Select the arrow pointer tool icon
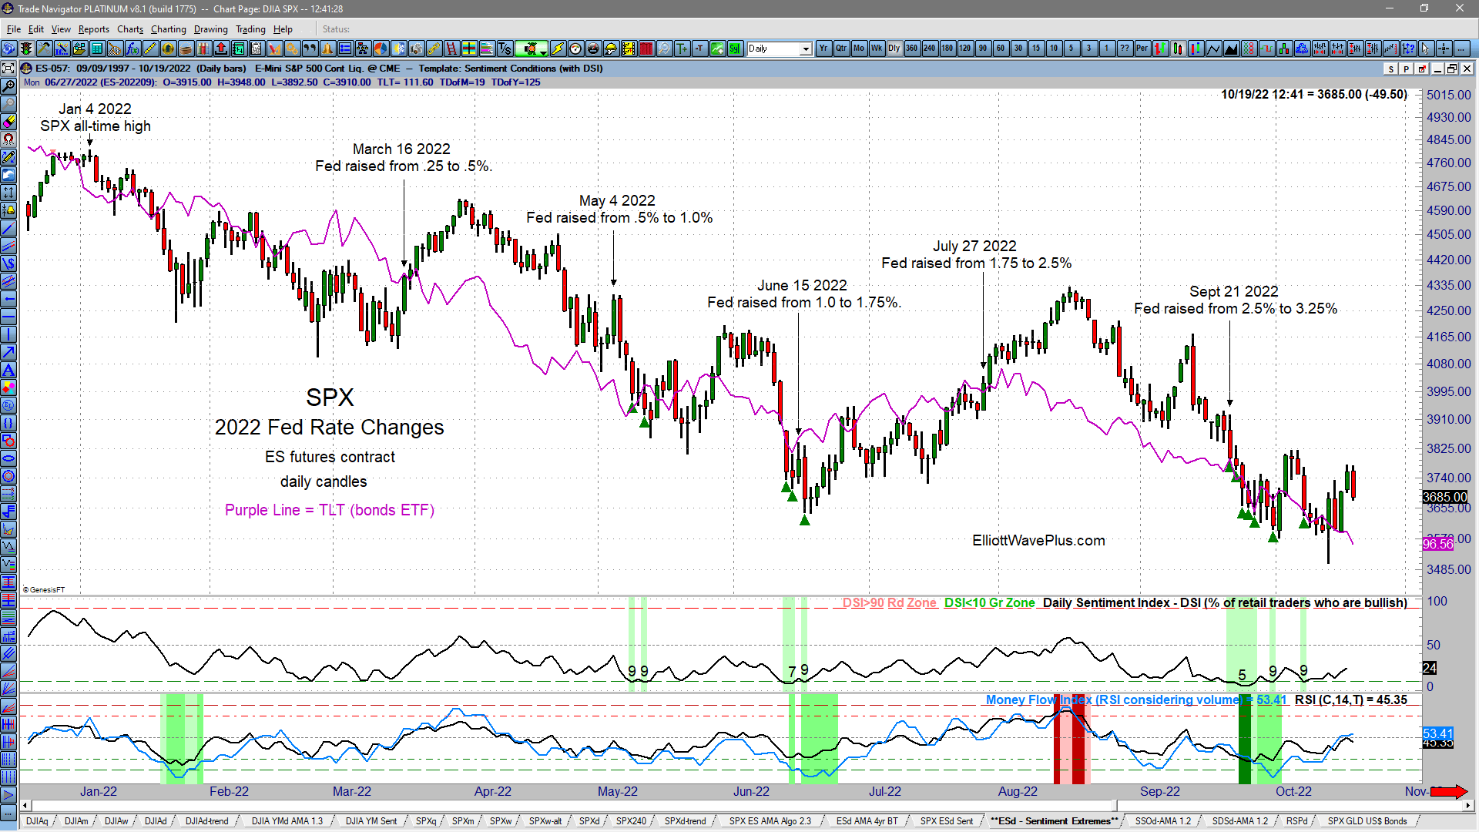Screen dimensions: 1479x832 [x=1425, y=48]
